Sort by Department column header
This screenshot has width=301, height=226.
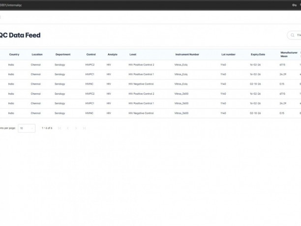click(x=63, y=55)
